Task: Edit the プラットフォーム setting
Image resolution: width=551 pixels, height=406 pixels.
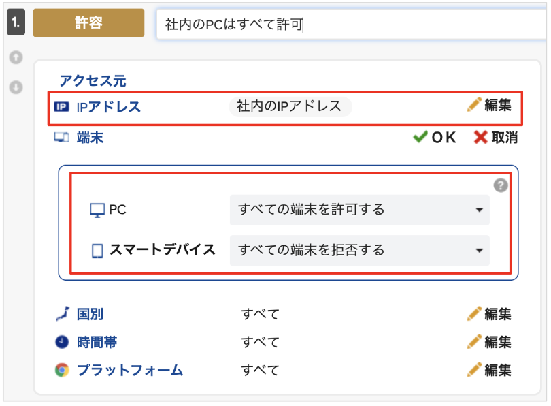Action: click(489, 370)
